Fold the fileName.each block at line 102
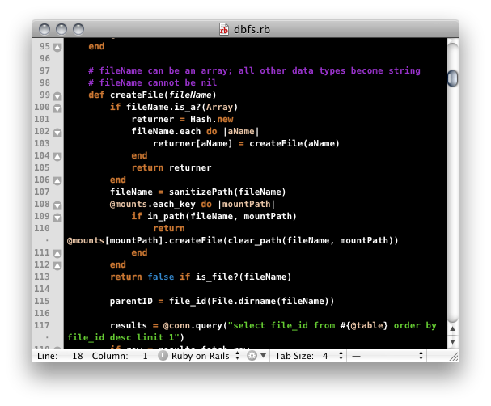This screenshot has width=491, height=406. tap(57, 132)
